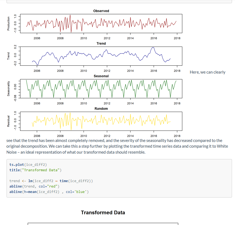Image resolution: width=235 pixels, height=225 pixels.
Task: Click the Transformed Data chart heading
Action: tap(103, 213)
